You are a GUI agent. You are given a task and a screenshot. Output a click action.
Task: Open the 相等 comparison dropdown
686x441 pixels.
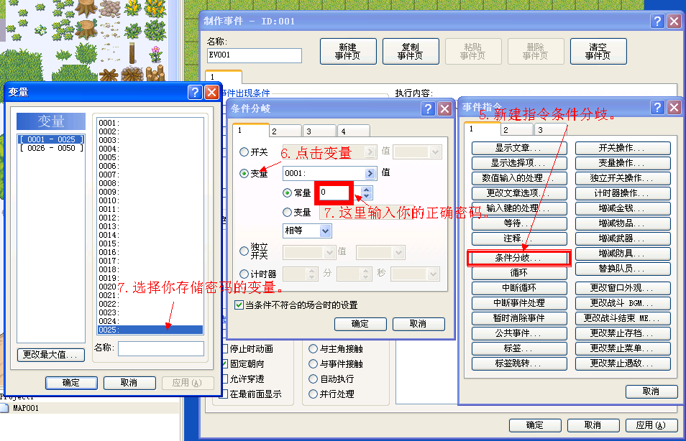[325, 231]
